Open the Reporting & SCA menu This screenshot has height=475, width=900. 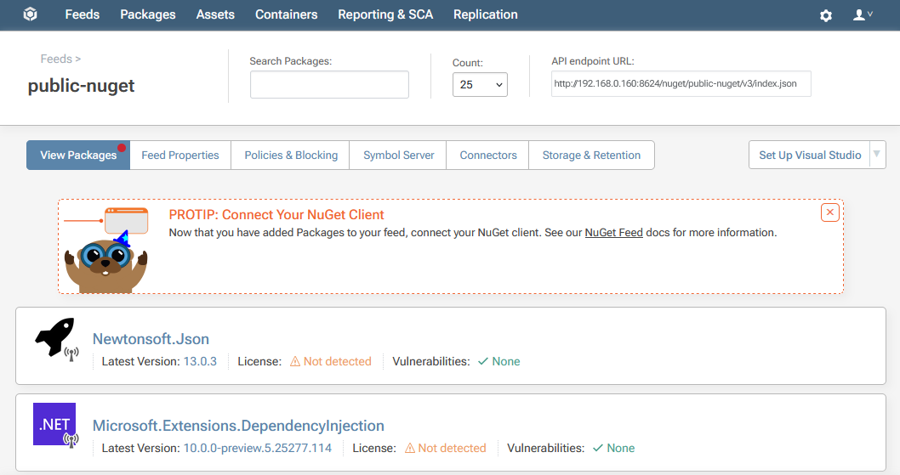coord(385,14)
